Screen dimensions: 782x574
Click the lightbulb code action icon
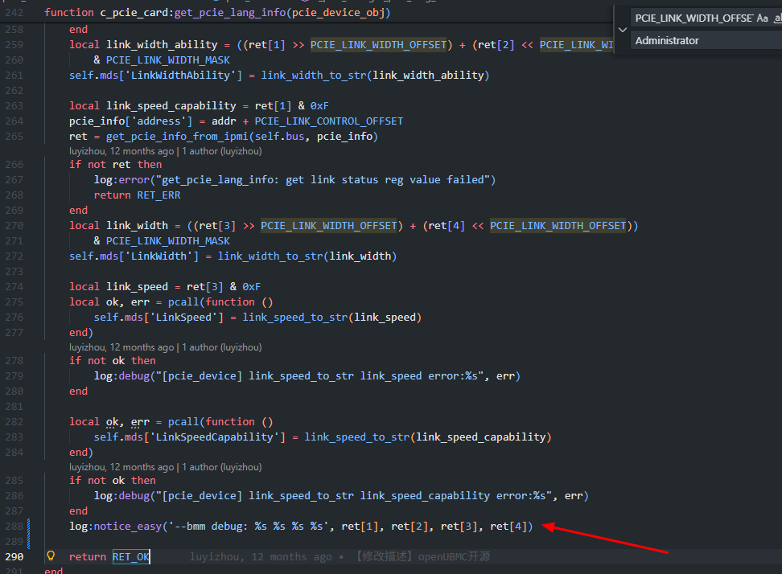[x=51, y=556]
